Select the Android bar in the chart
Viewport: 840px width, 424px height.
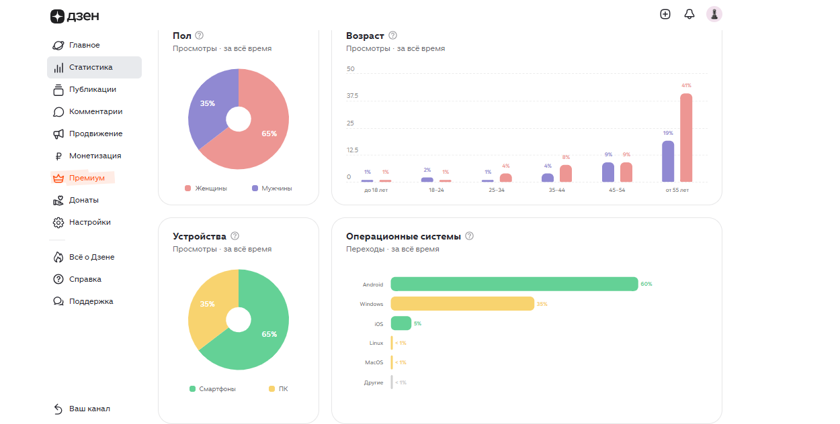514,284
